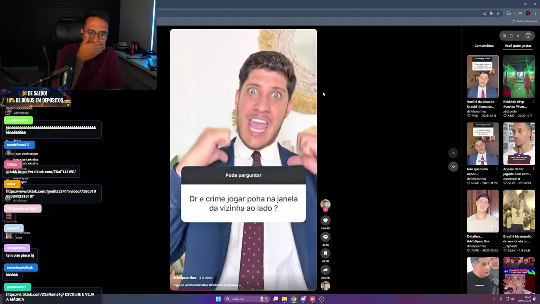The height and width of the screenshot is (304, 540).
Task: Click the 'Dr e crime jogar' question text
Action: 243,204
